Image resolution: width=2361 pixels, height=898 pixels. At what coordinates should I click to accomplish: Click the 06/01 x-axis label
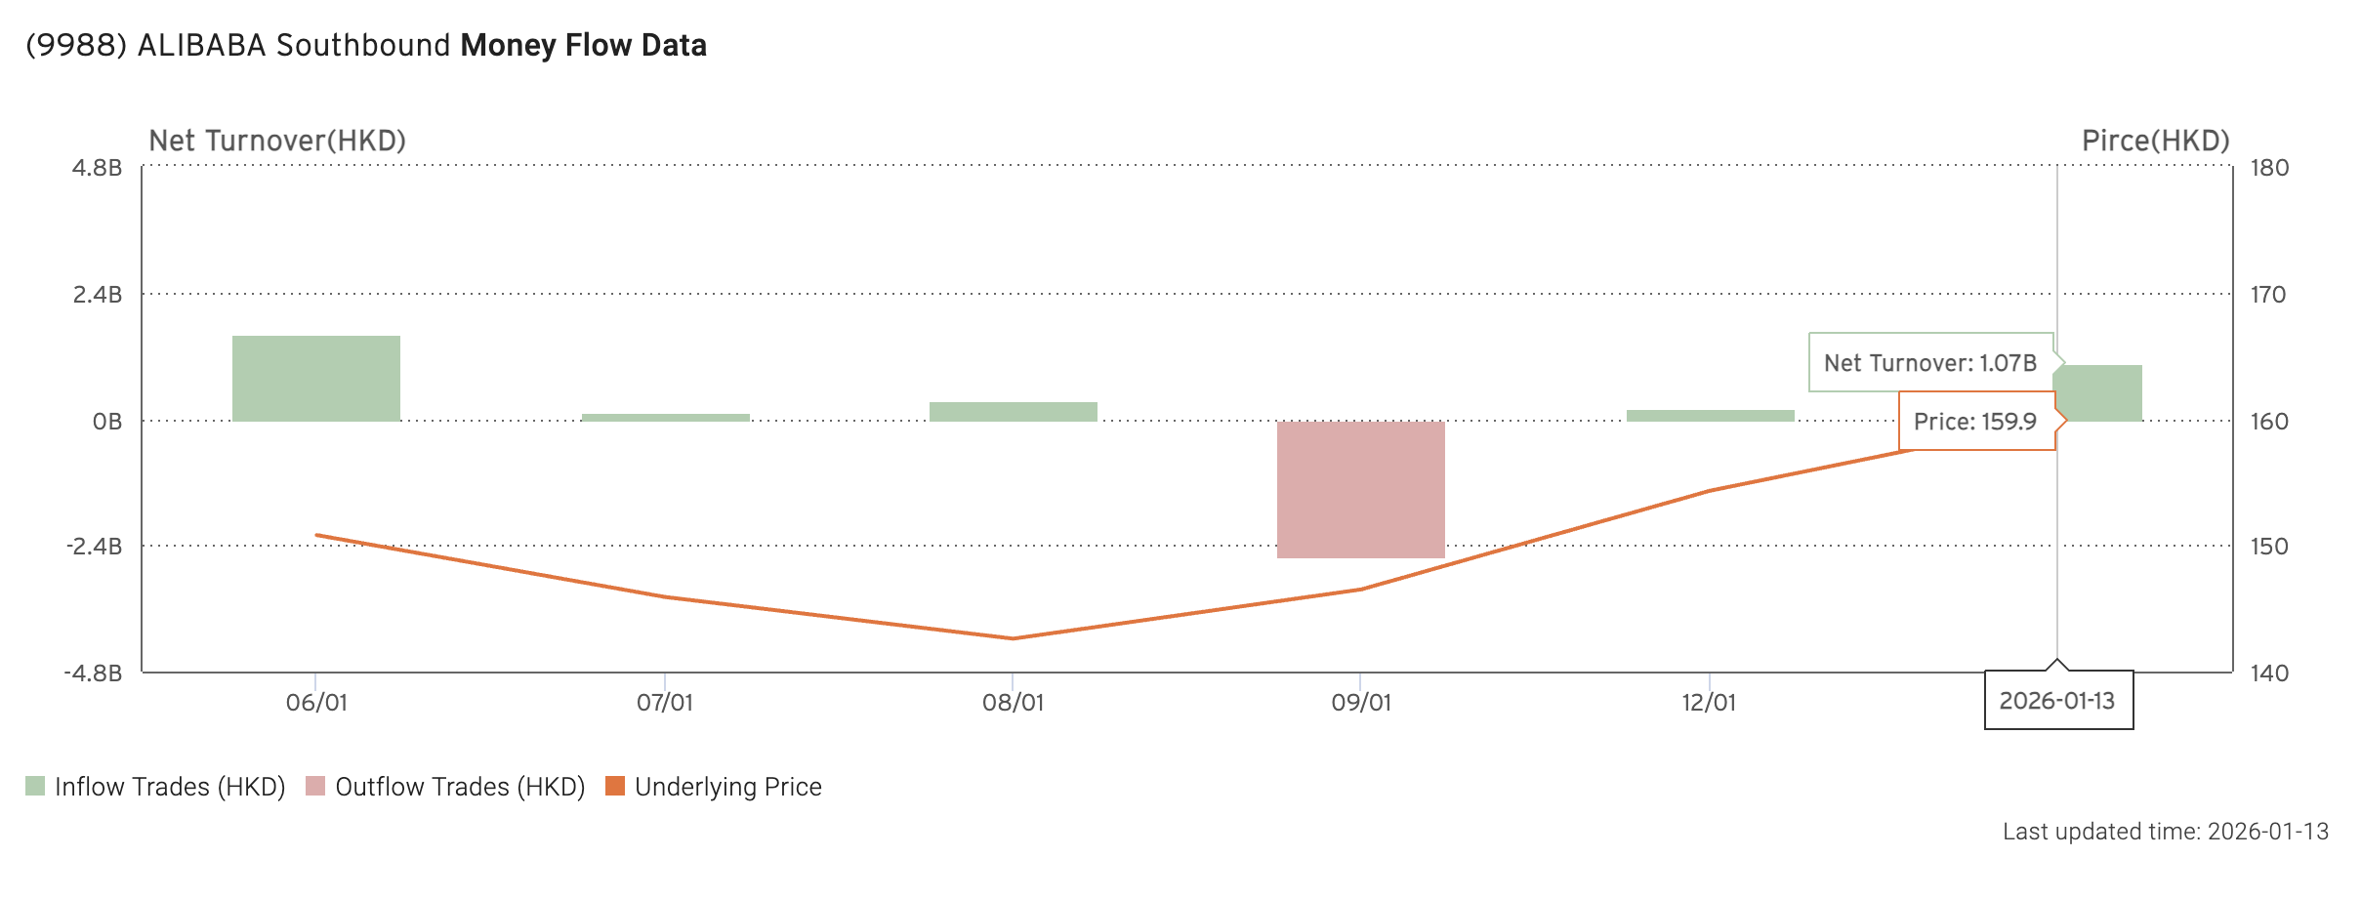(x=316, y=703)
